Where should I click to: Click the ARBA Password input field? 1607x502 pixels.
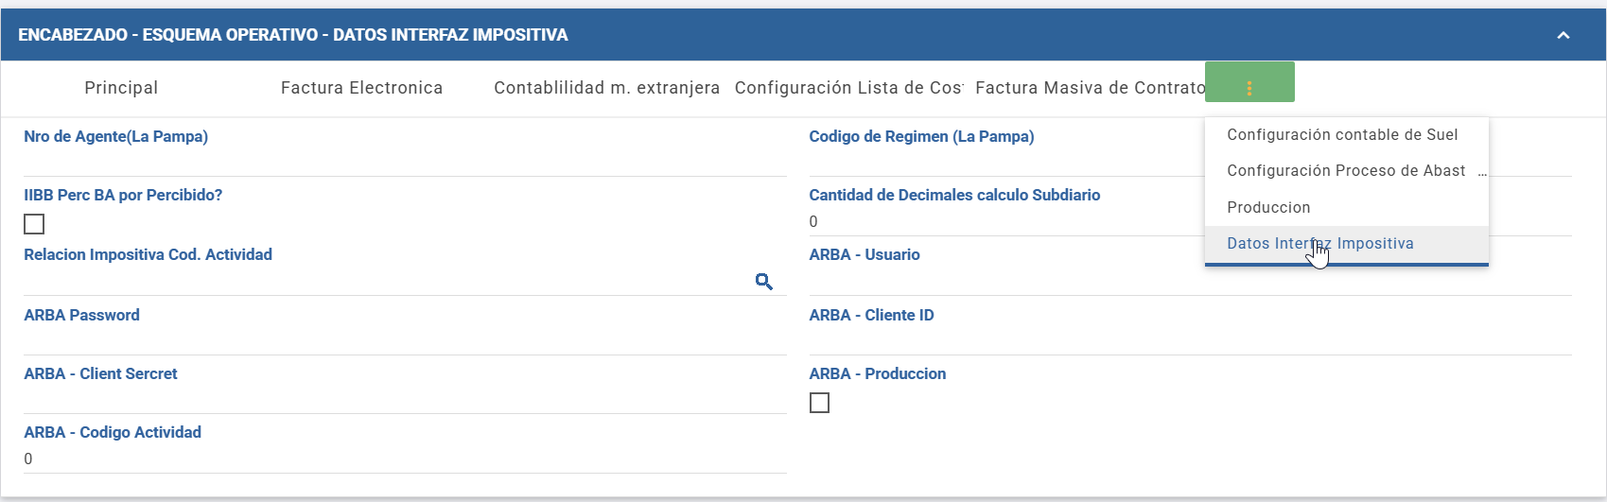(405, 341)
